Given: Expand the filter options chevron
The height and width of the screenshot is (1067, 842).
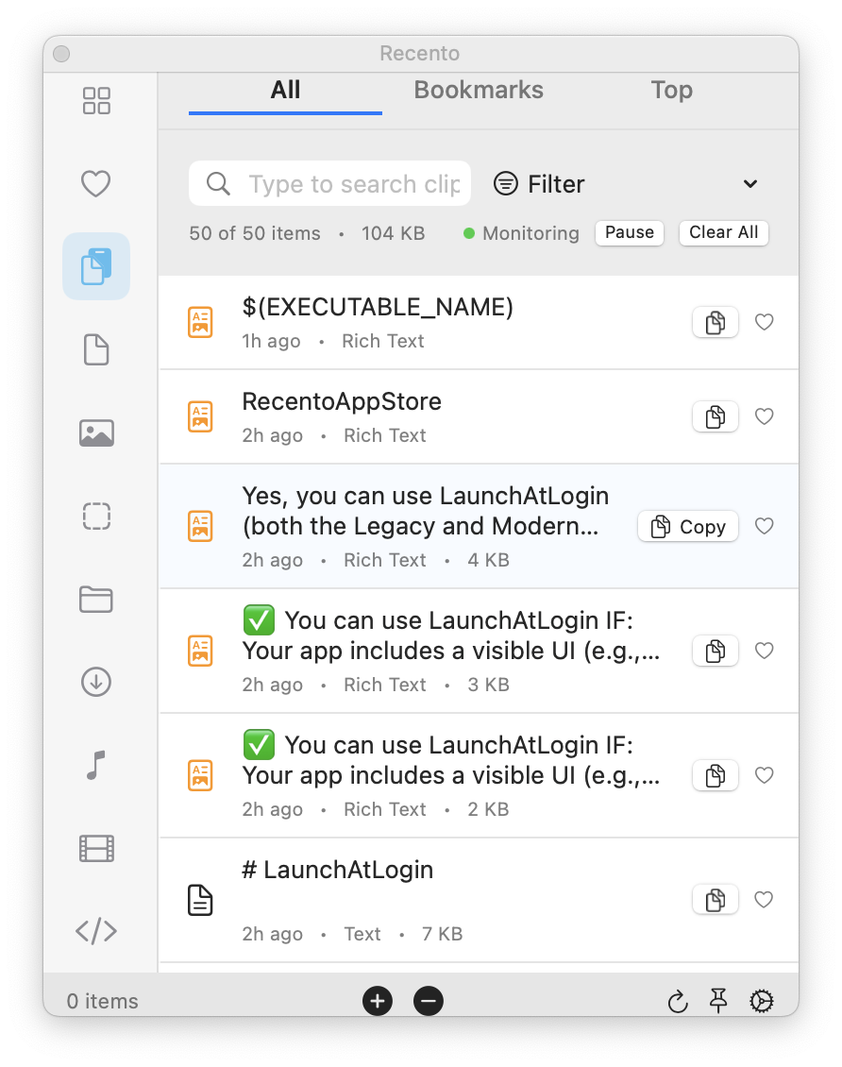Looking at the screenshot, I should pos(750,183).
